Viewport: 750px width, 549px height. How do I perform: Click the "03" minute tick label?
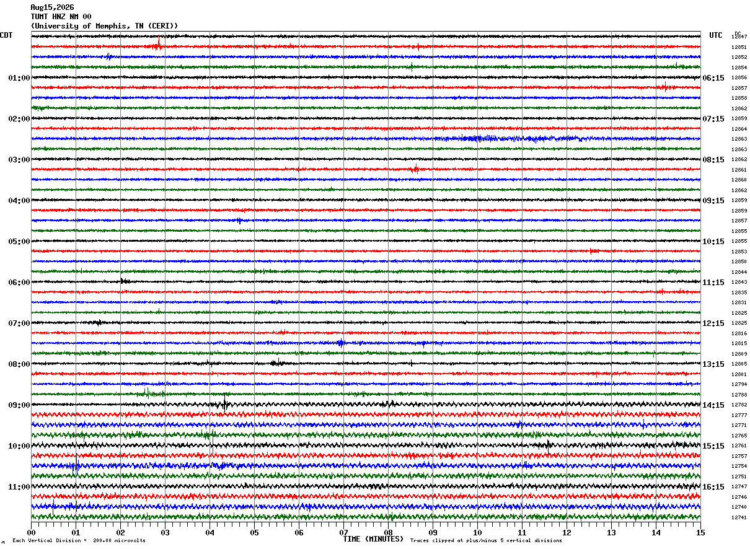pyautogui.click(x=165, y=532)
